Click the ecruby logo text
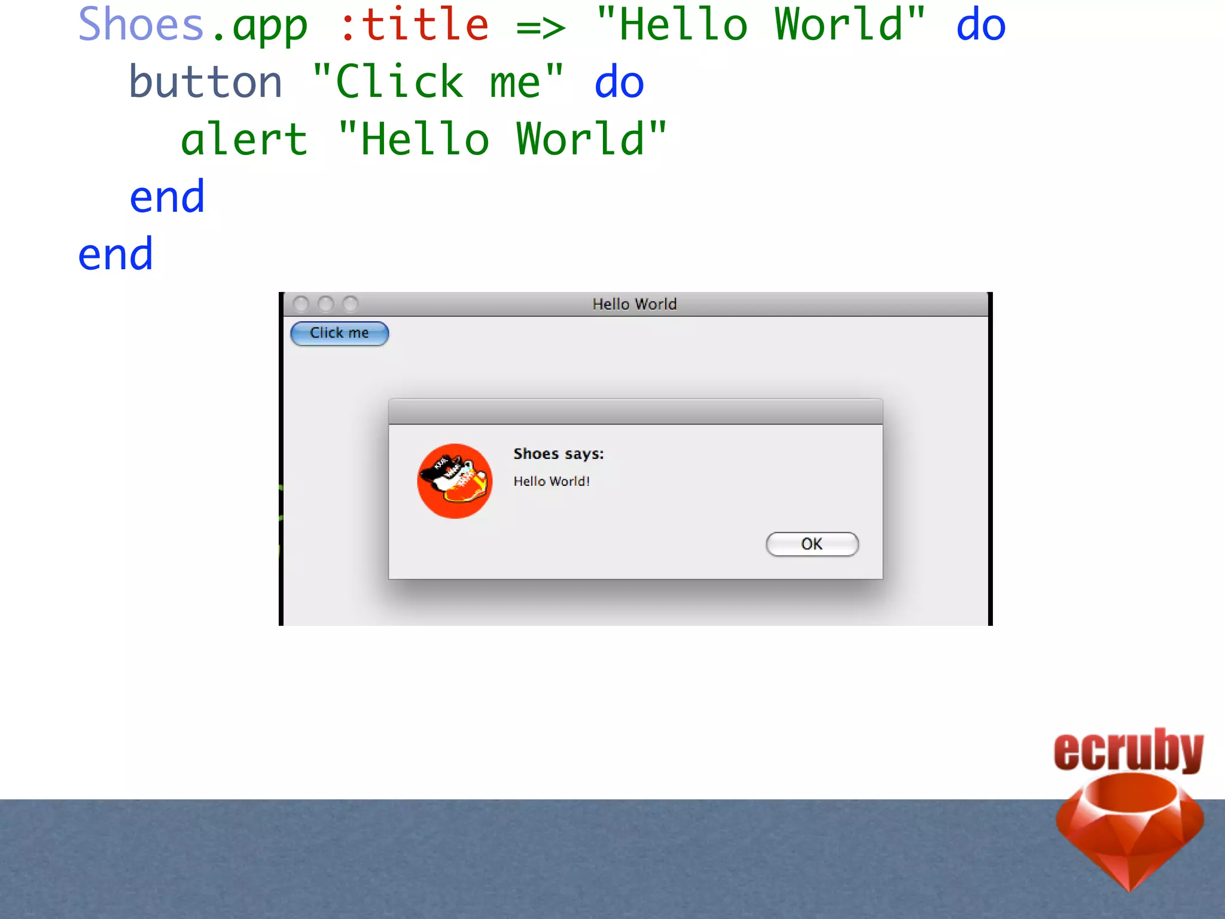Viewport: 1225px width, 919px height. [x=1128, y=751]
